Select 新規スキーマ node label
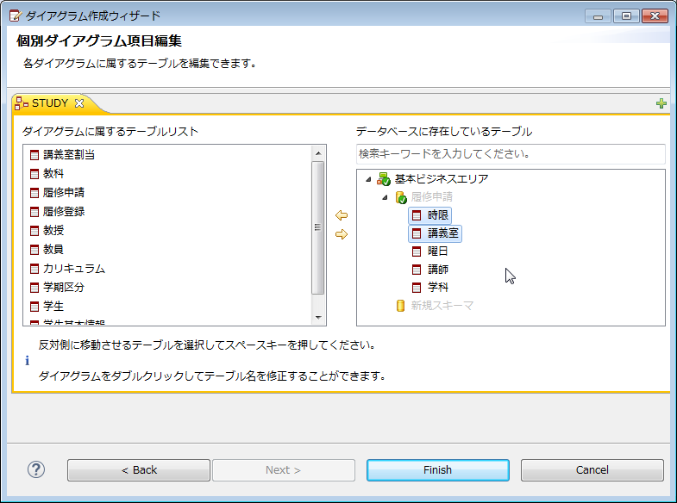Viewport: 677px width, 503px height. coord(442,306)
